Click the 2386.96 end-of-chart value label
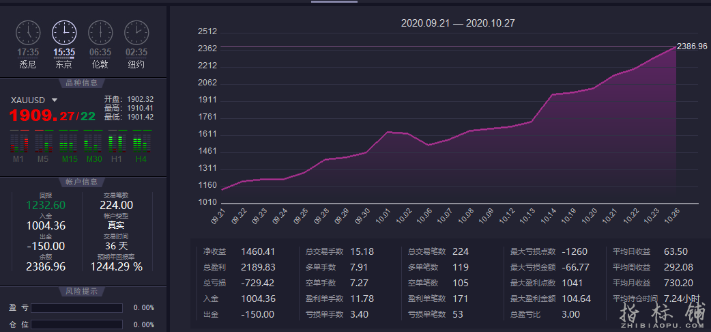 [691, 46]
